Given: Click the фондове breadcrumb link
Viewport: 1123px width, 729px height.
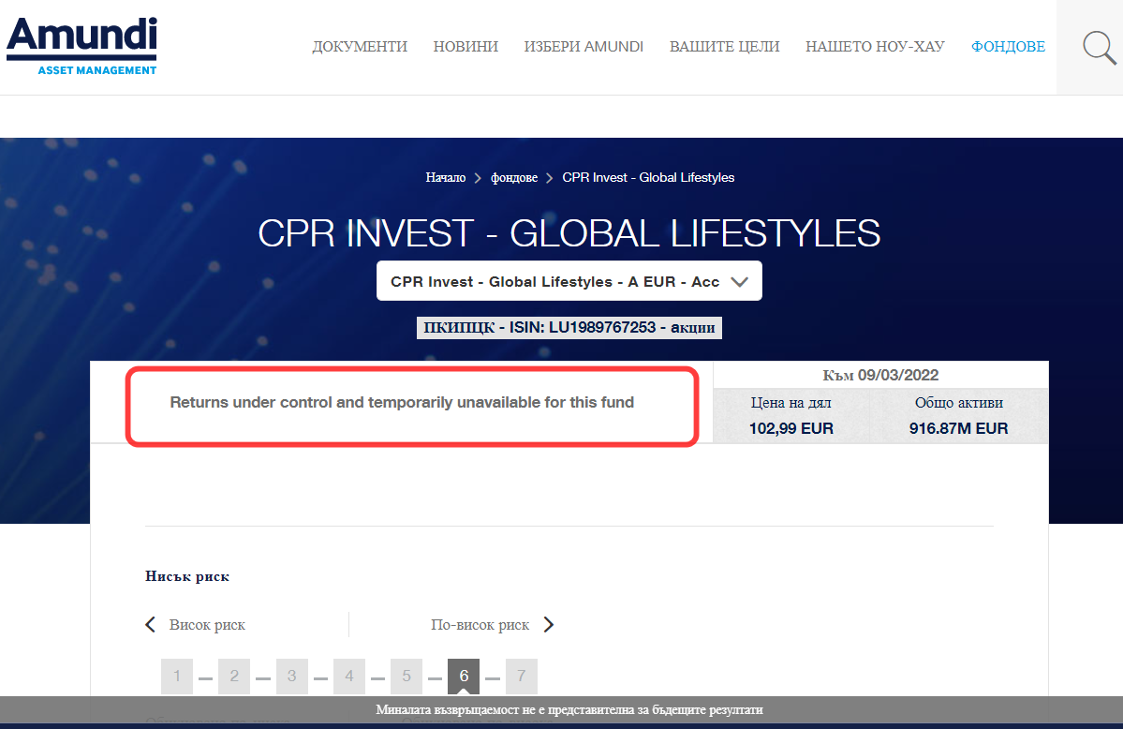Looking at the screenshot, I should pos(514,177).
